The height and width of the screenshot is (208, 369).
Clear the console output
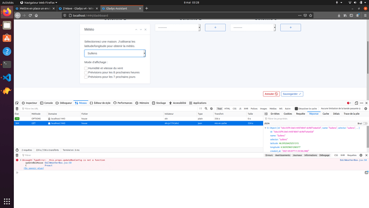tap(17, 155)
